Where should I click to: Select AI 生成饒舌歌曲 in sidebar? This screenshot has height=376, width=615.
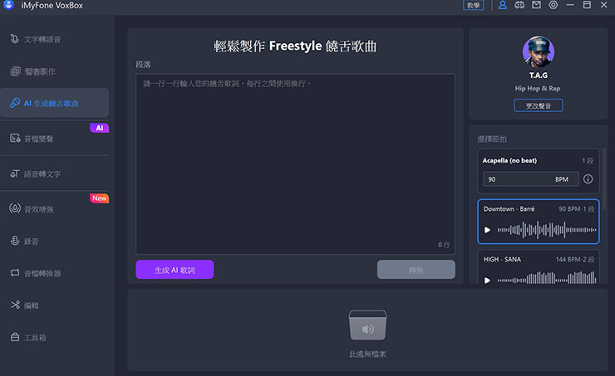55,103
